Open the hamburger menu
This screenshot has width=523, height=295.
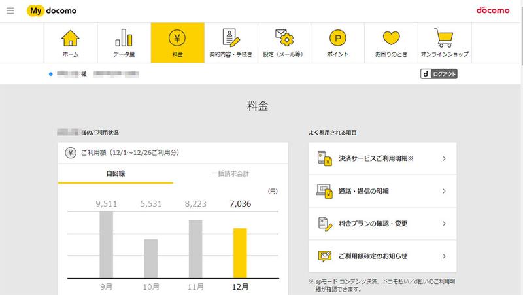coord(10,10)
